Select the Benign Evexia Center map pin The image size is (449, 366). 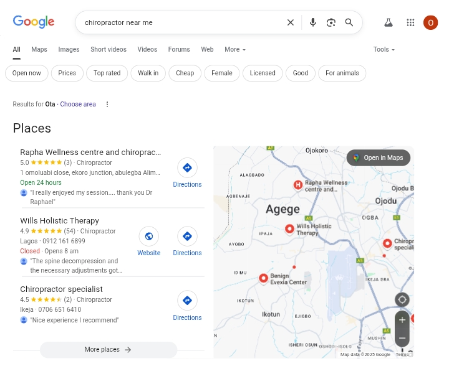pos(263,278)
